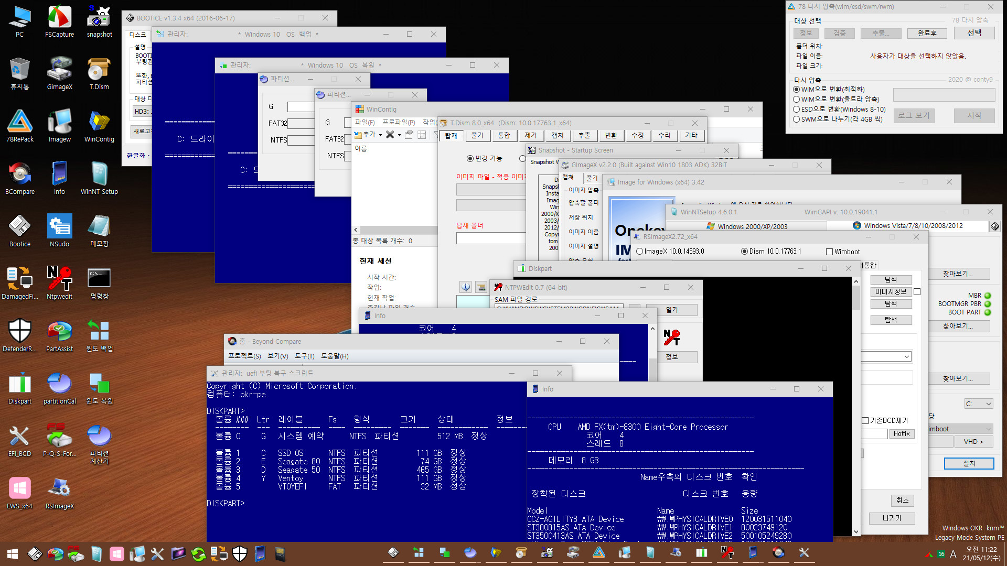Screen dimensions: 1007x566
Task: Open the EWS_x64 desktop icon
Action: click(20, 494)
